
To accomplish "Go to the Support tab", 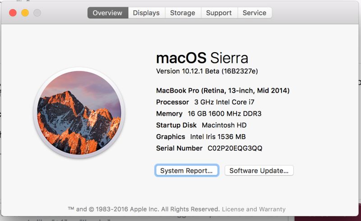I will coord(219,13).
